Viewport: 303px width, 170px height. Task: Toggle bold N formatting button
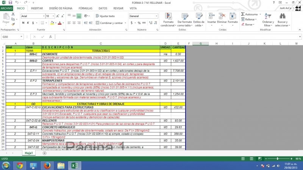pyautogui.click(x=23, y=23)
